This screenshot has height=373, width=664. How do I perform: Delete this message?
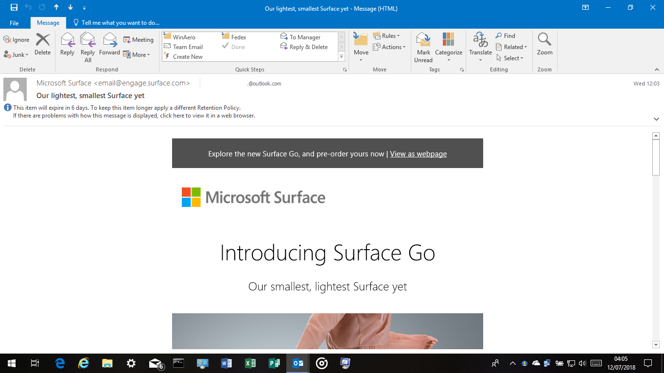click(x=43, y=45)
